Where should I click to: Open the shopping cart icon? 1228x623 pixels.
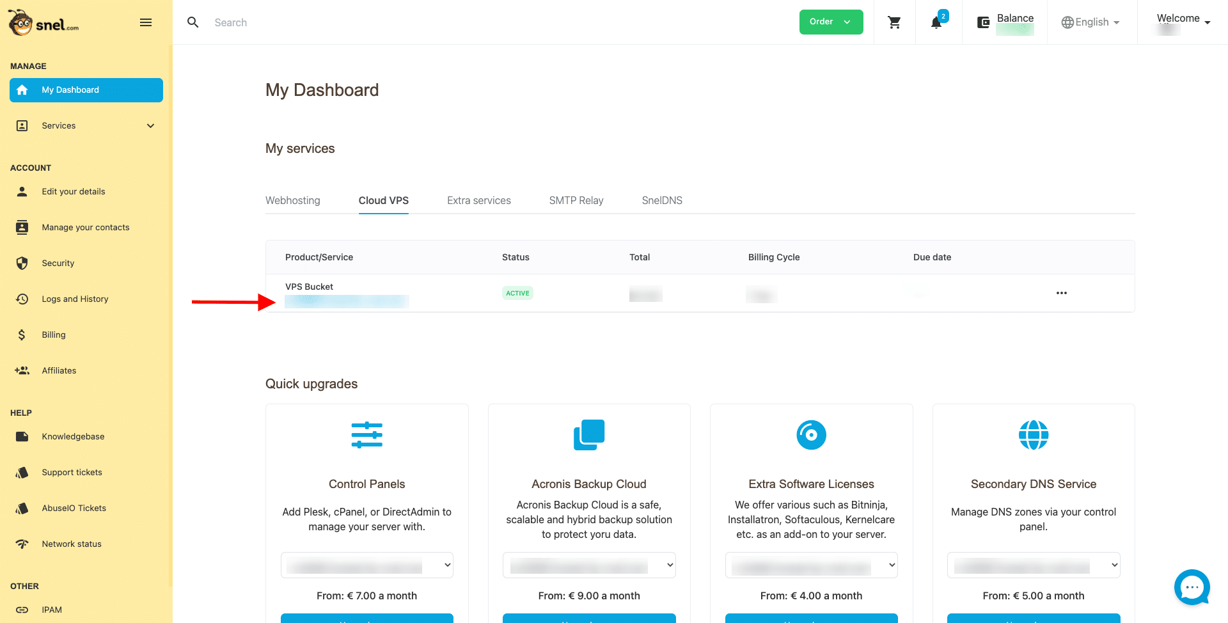[x=894, y=22]
